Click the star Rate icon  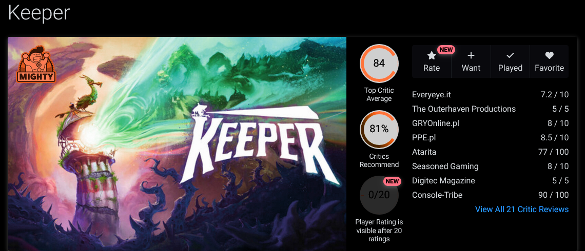[x=432, y=55]
